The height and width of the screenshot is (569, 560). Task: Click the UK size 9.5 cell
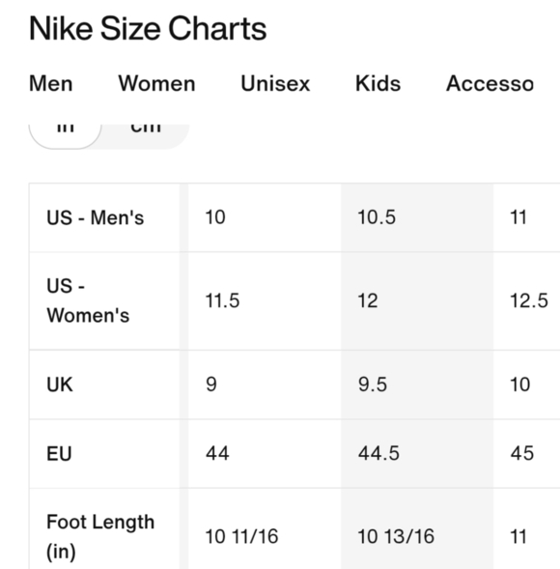[417, 384]
